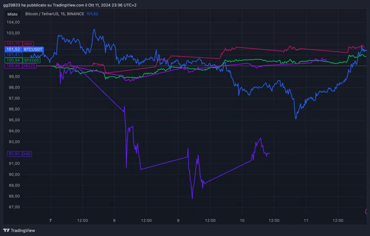Viewport: 370px width, 236px height.
Task: Open the Misto chart type selector
Action: pyautogui.click(x=12, y=14)
